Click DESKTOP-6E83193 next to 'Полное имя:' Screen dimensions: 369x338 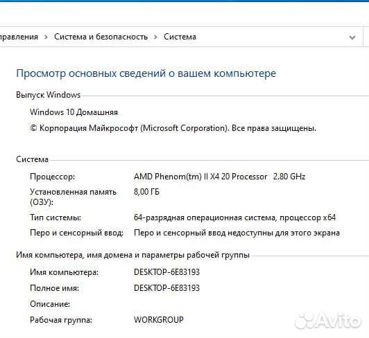166,288
